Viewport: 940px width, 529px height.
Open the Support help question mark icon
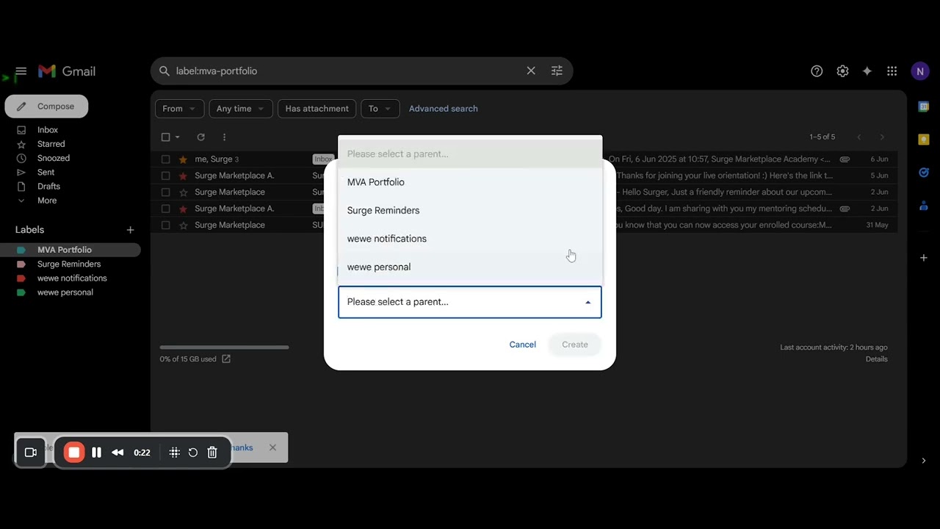(x=817, y=71)
